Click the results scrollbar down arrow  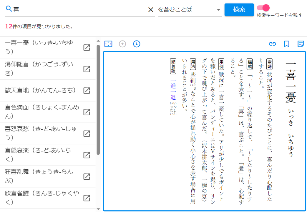pos(98,209)
